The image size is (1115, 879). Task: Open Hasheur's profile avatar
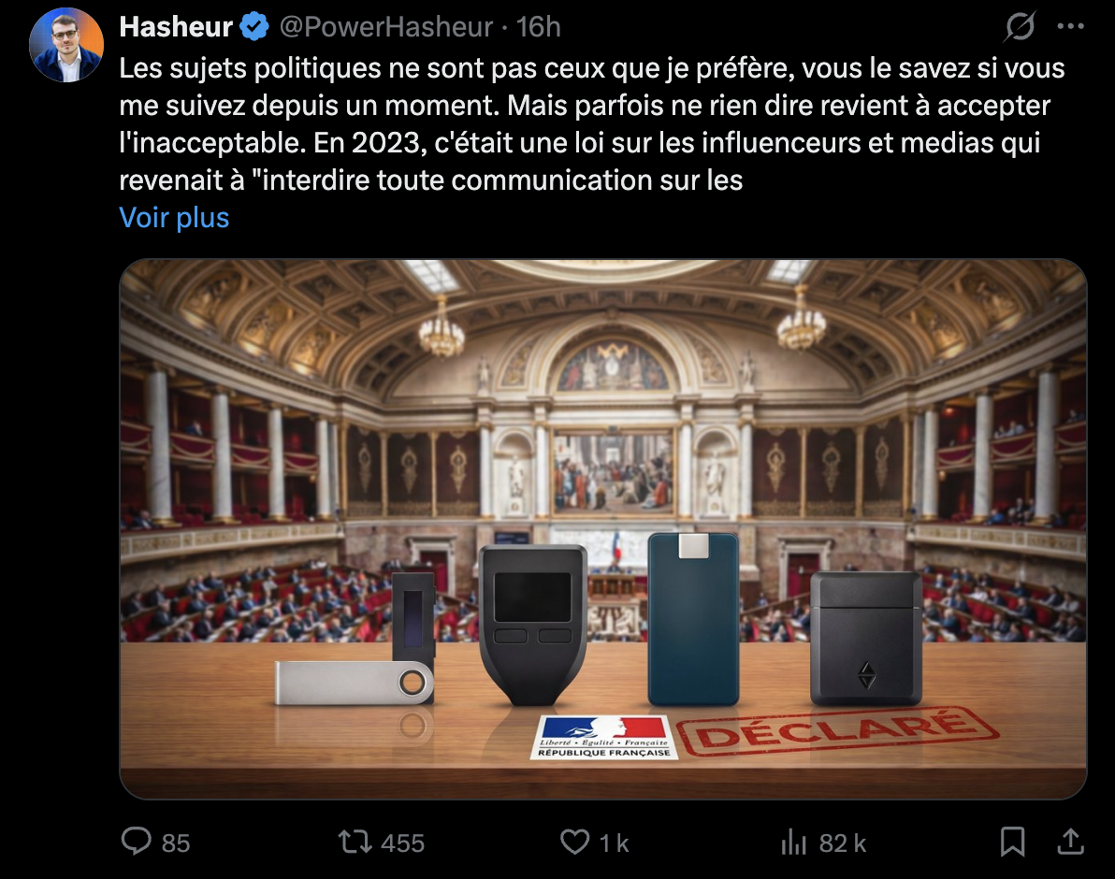pos(66,45)
